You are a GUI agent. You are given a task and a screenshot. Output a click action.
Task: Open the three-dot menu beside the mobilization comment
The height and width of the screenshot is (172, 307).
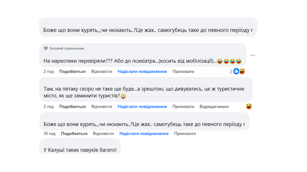[253, 55]
